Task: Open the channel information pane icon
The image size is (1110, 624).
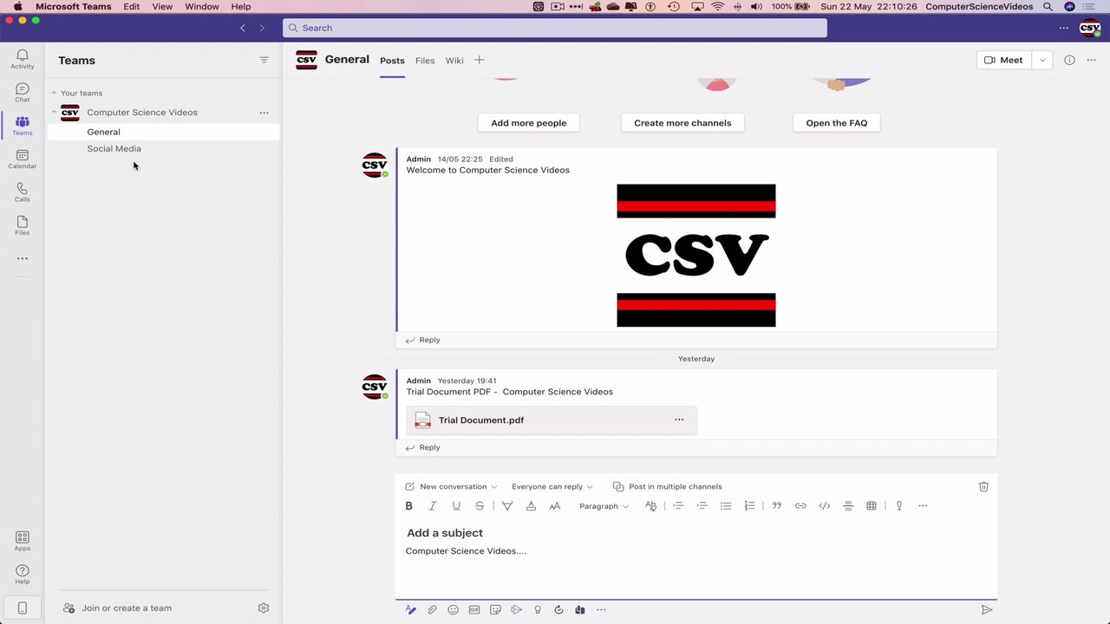Action: [1069, 60]
